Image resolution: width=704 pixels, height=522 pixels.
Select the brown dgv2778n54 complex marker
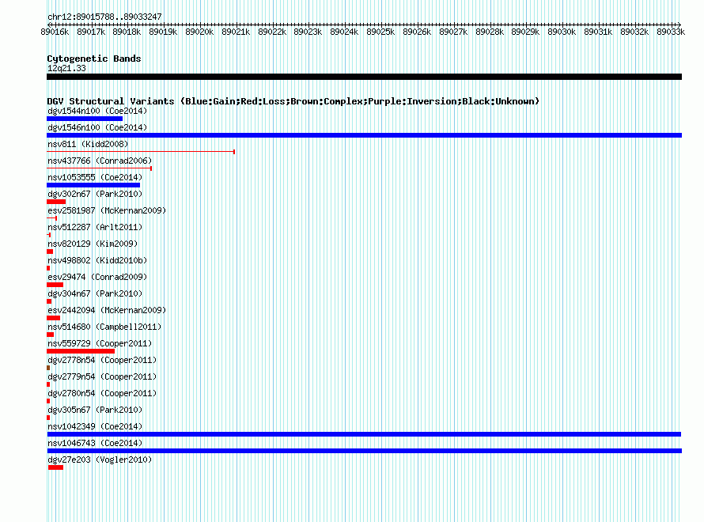point(48,368)
